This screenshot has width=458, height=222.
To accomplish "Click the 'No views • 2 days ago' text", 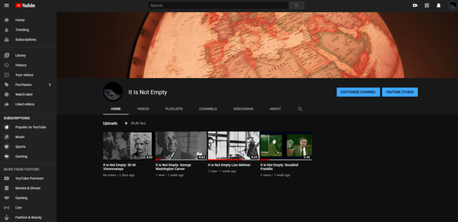I will coord(118,175).
